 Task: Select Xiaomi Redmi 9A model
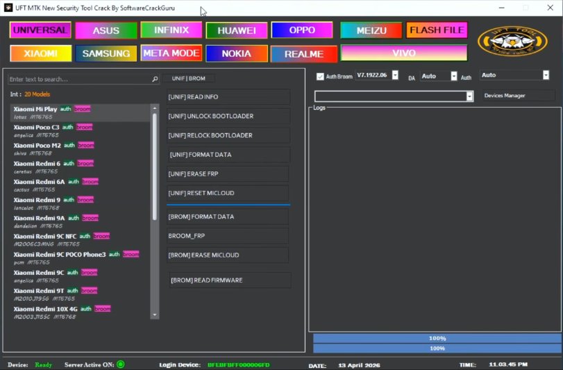pyautogui.click(x=81, y=221)
